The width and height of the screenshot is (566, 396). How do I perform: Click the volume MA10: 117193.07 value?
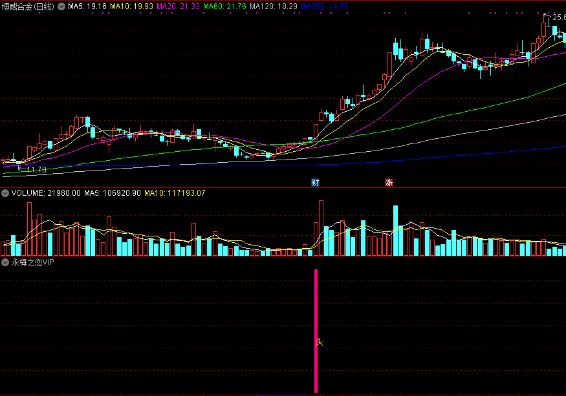pyautogui.click(x=175, y=193)
